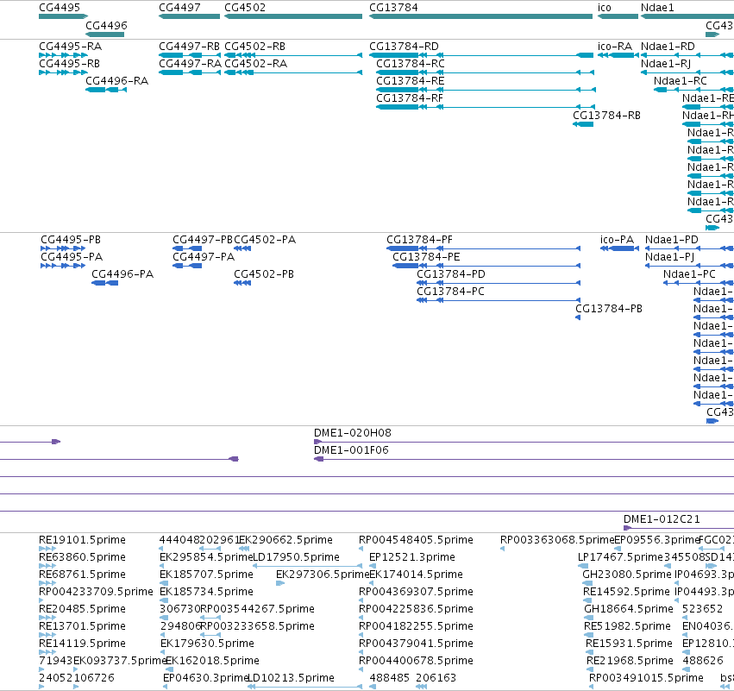
Task: Select protein CG4497-PB
Action: click(x=203, y=240)
